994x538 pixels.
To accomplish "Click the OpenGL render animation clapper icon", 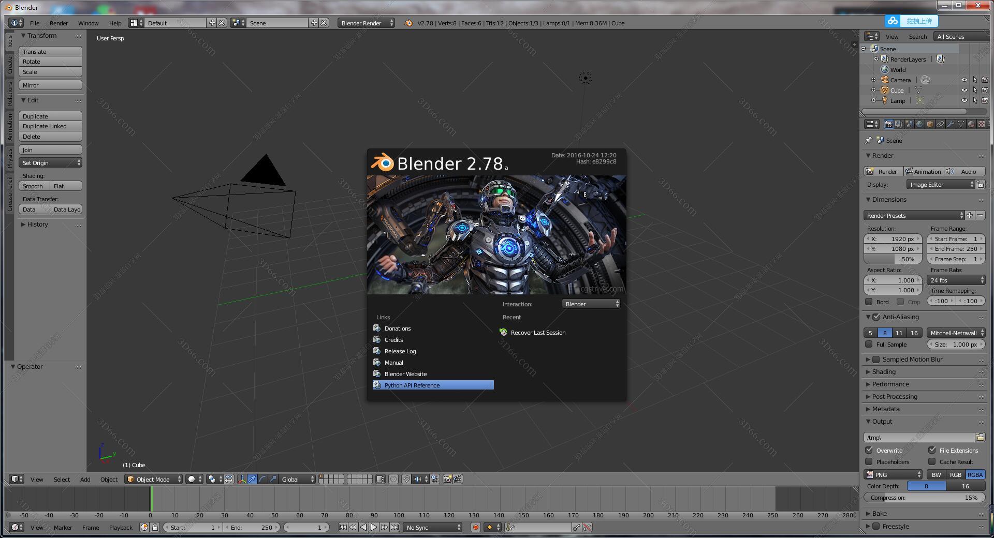I will 458,480.
